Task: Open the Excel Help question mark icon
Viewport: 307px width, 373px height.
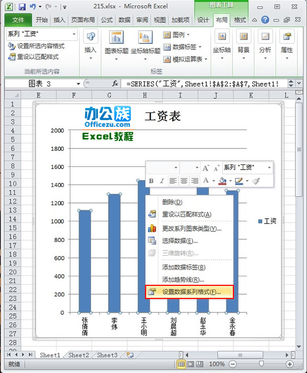Action: point(265,20)
